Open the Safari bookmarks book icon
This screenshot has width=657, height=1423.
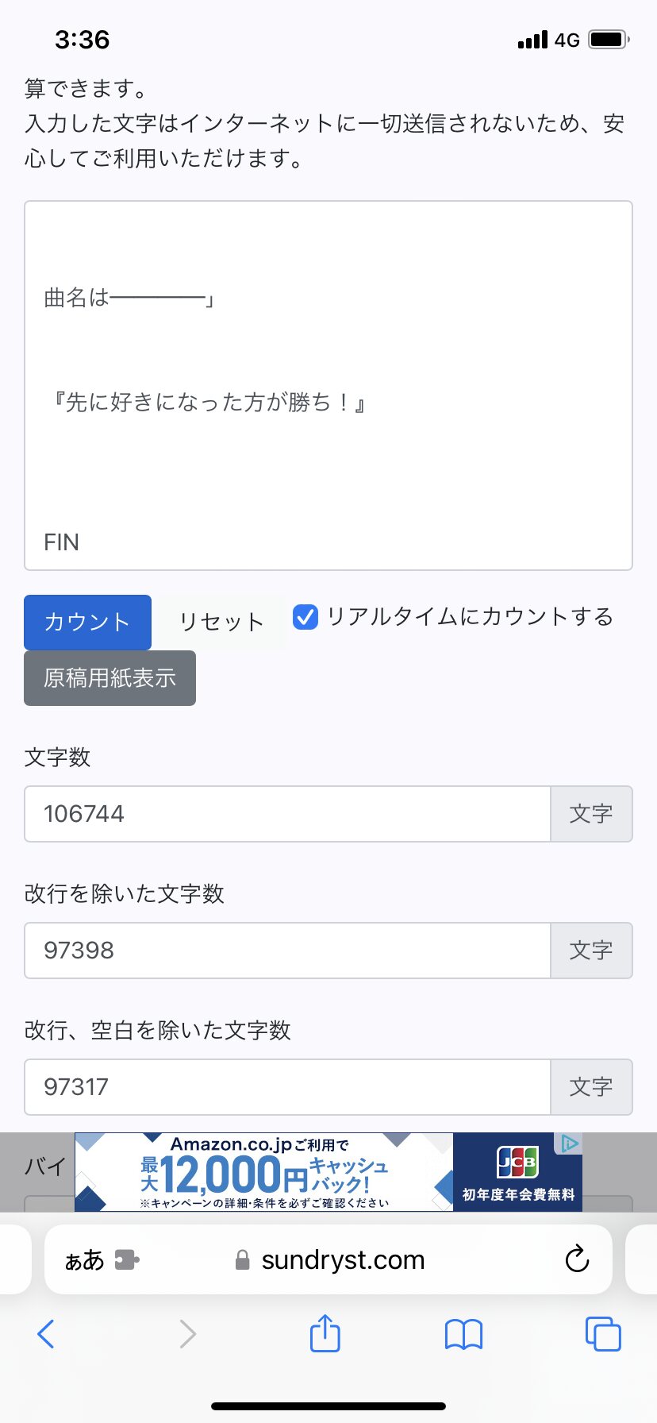[x=463, y=1334]
